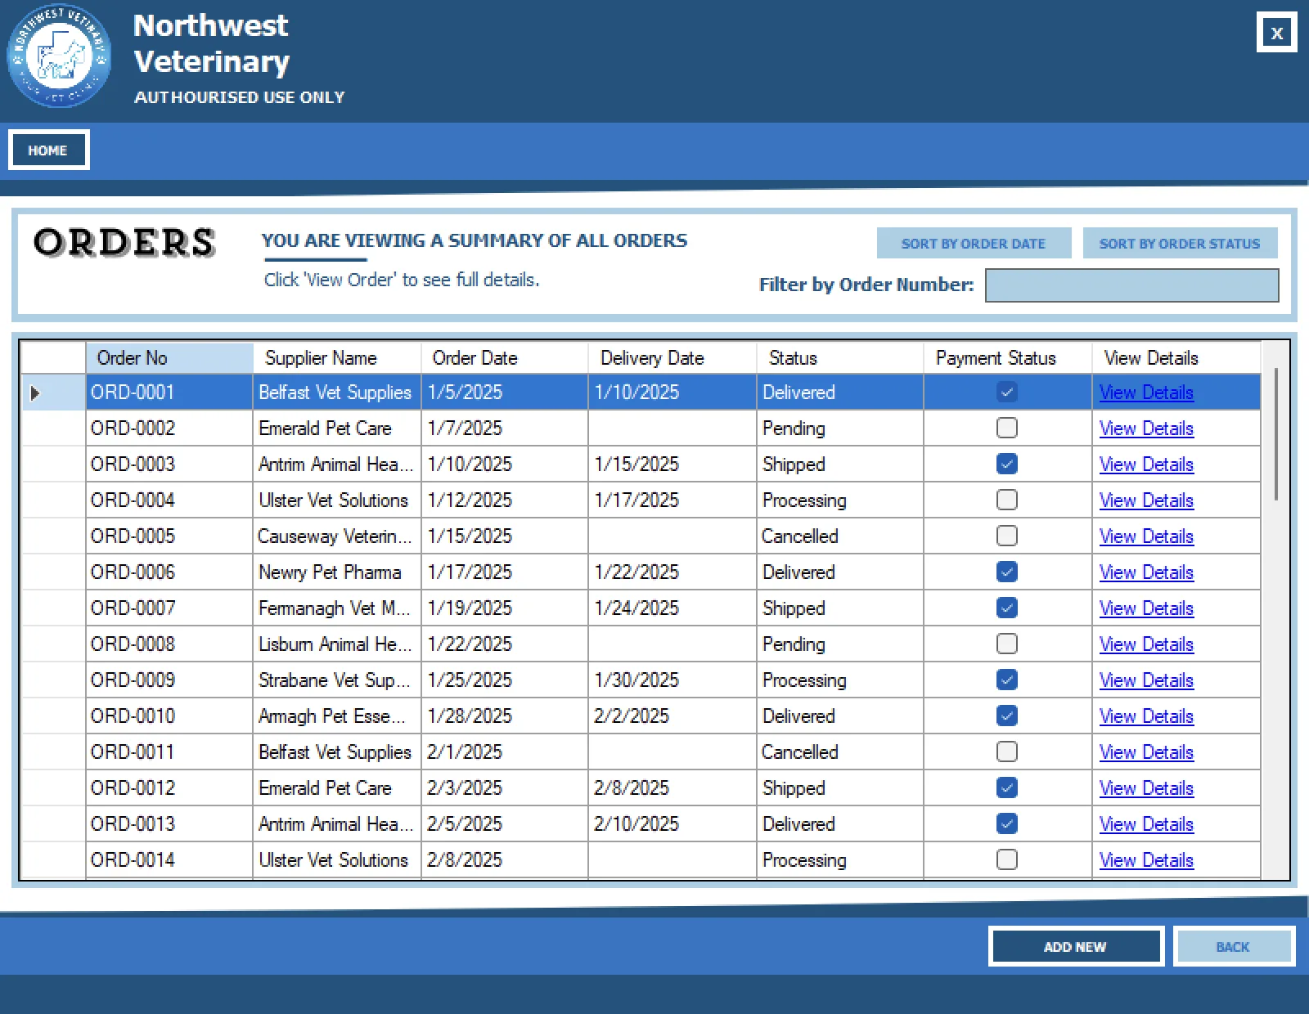Toggle payment checkbox for ORD-0007
The height and width of the screenshot is (1014, 1309).
point(1007,608)
